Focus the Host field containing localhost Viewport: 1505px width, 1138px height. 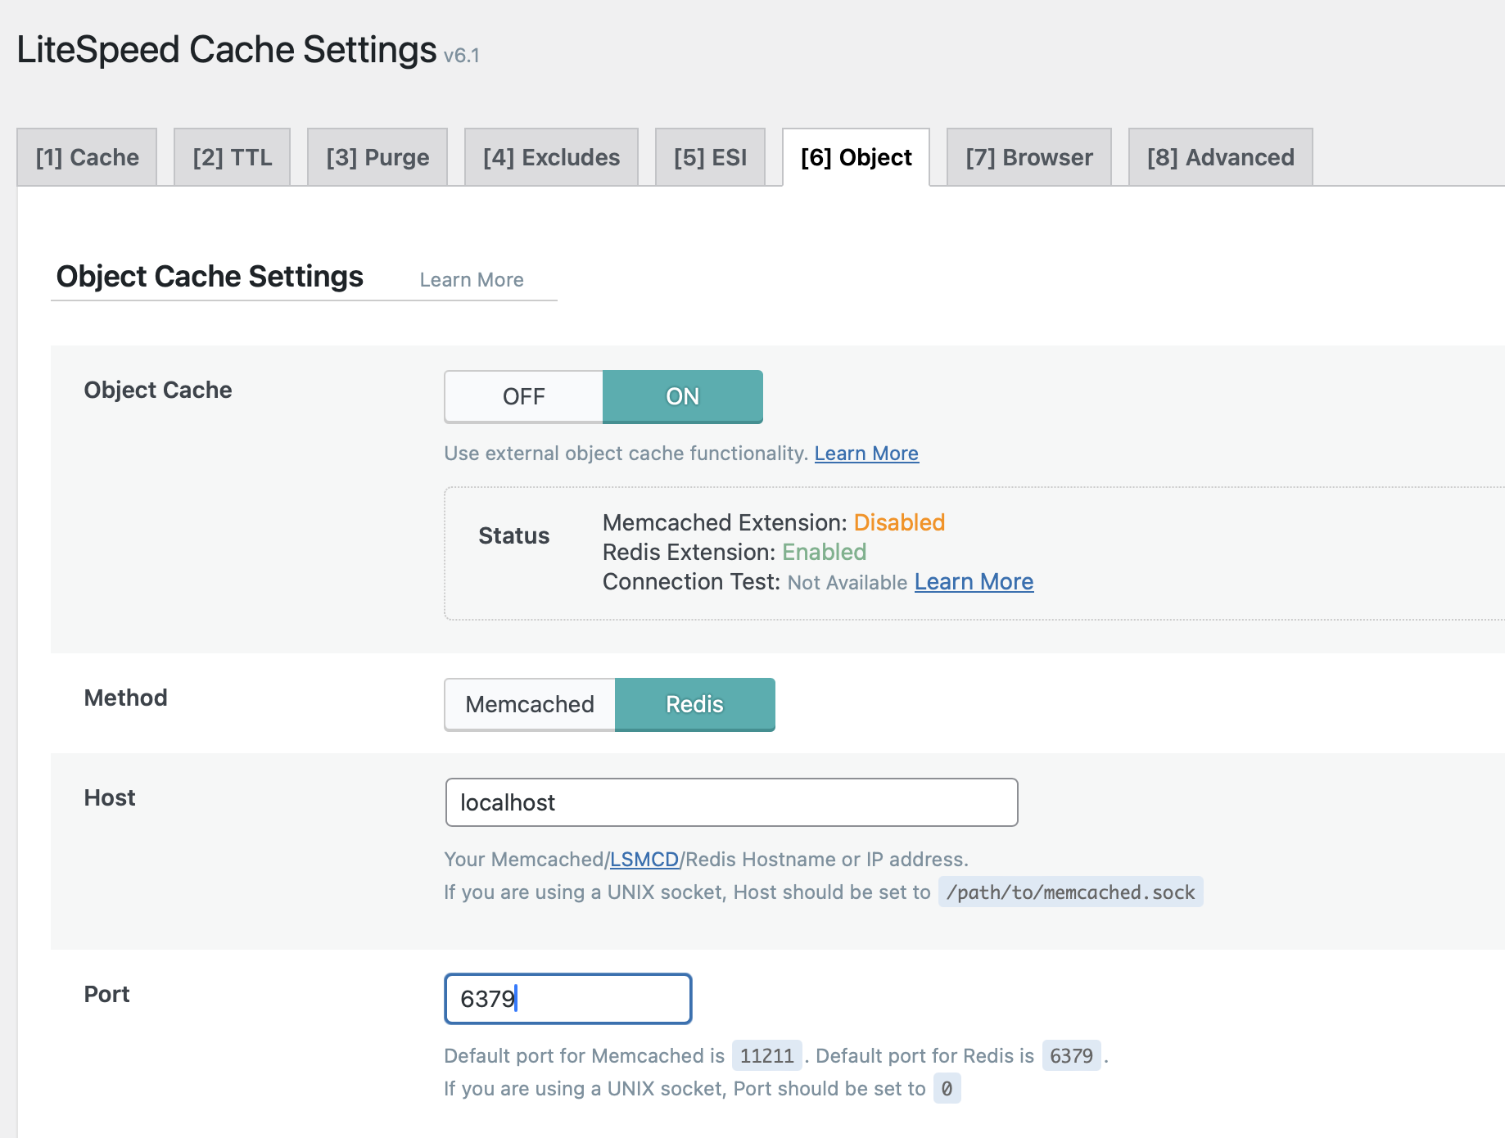pyautogui.click(x=731, y=802)
